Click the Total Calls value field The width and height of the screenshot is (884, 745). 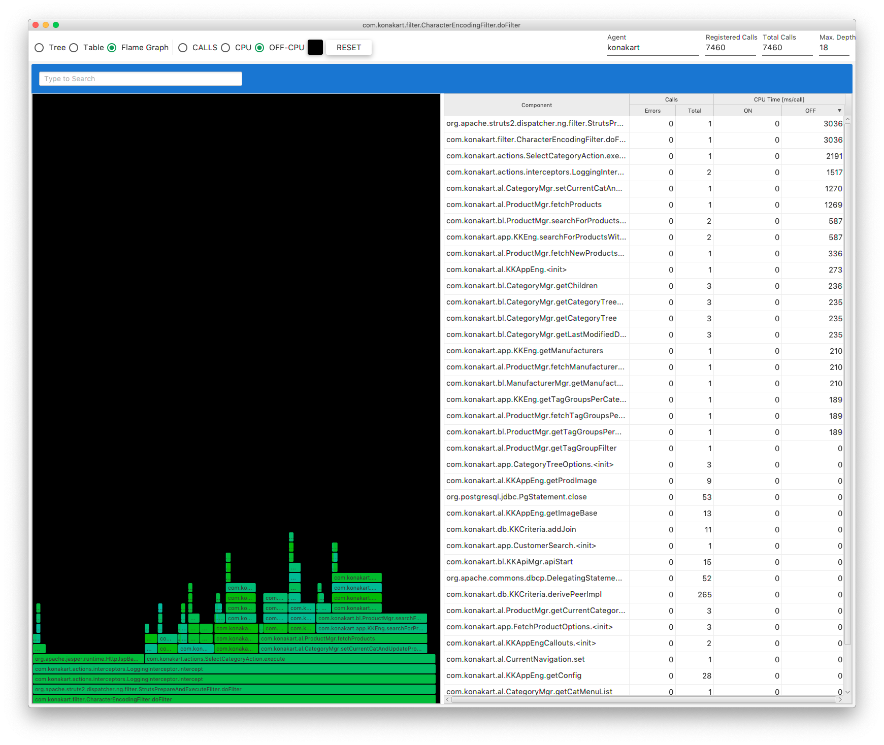787,48
